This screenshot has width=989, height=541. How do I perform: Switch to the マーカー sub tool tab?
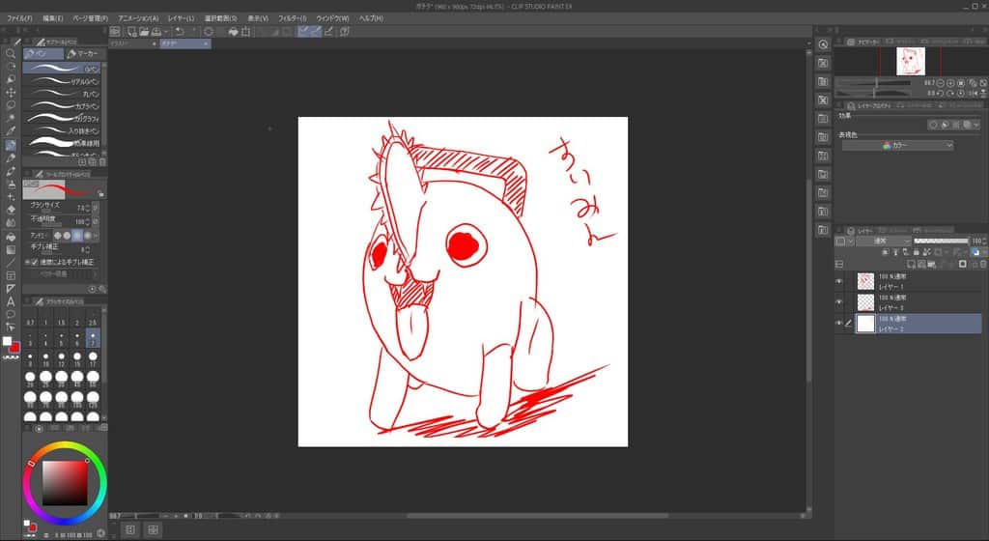[x=85, y=53]
